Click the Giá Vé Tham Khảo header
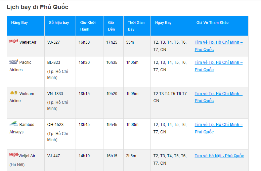 coord(212,23)
